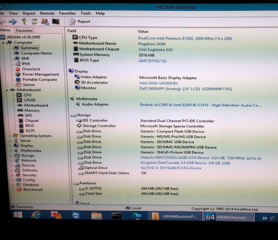Select Benchmark in the sidebar tree
Screen dimensions: 278x240
[x=33, y=190]
